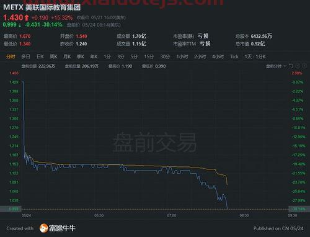Select the 30分 interval tab
Screen dimensions: 310x237
click(x=165, y=56)
